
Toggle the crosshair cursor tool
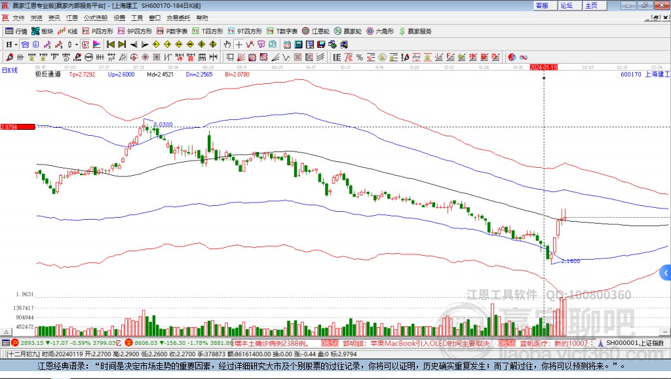(x=239, y=44)
